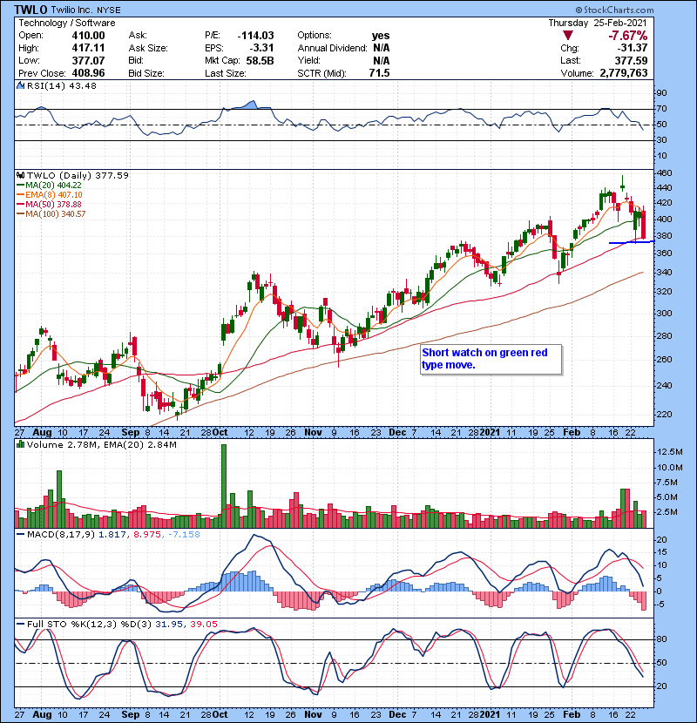
Task: Click the EPS value -3.31
Action: click(262, 48)
